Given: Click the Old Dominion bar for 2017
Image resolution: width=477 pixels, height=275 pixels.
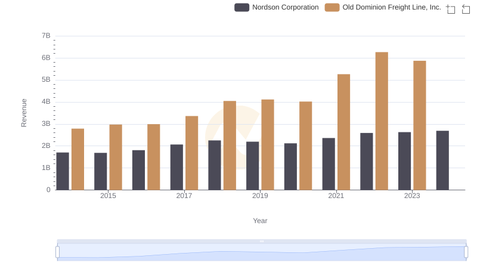Looking at the screenshot, I should coord(191,153).
